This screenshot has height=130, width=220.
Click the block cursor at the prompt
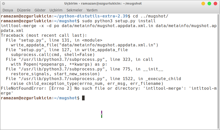click(x=83, y=98)
